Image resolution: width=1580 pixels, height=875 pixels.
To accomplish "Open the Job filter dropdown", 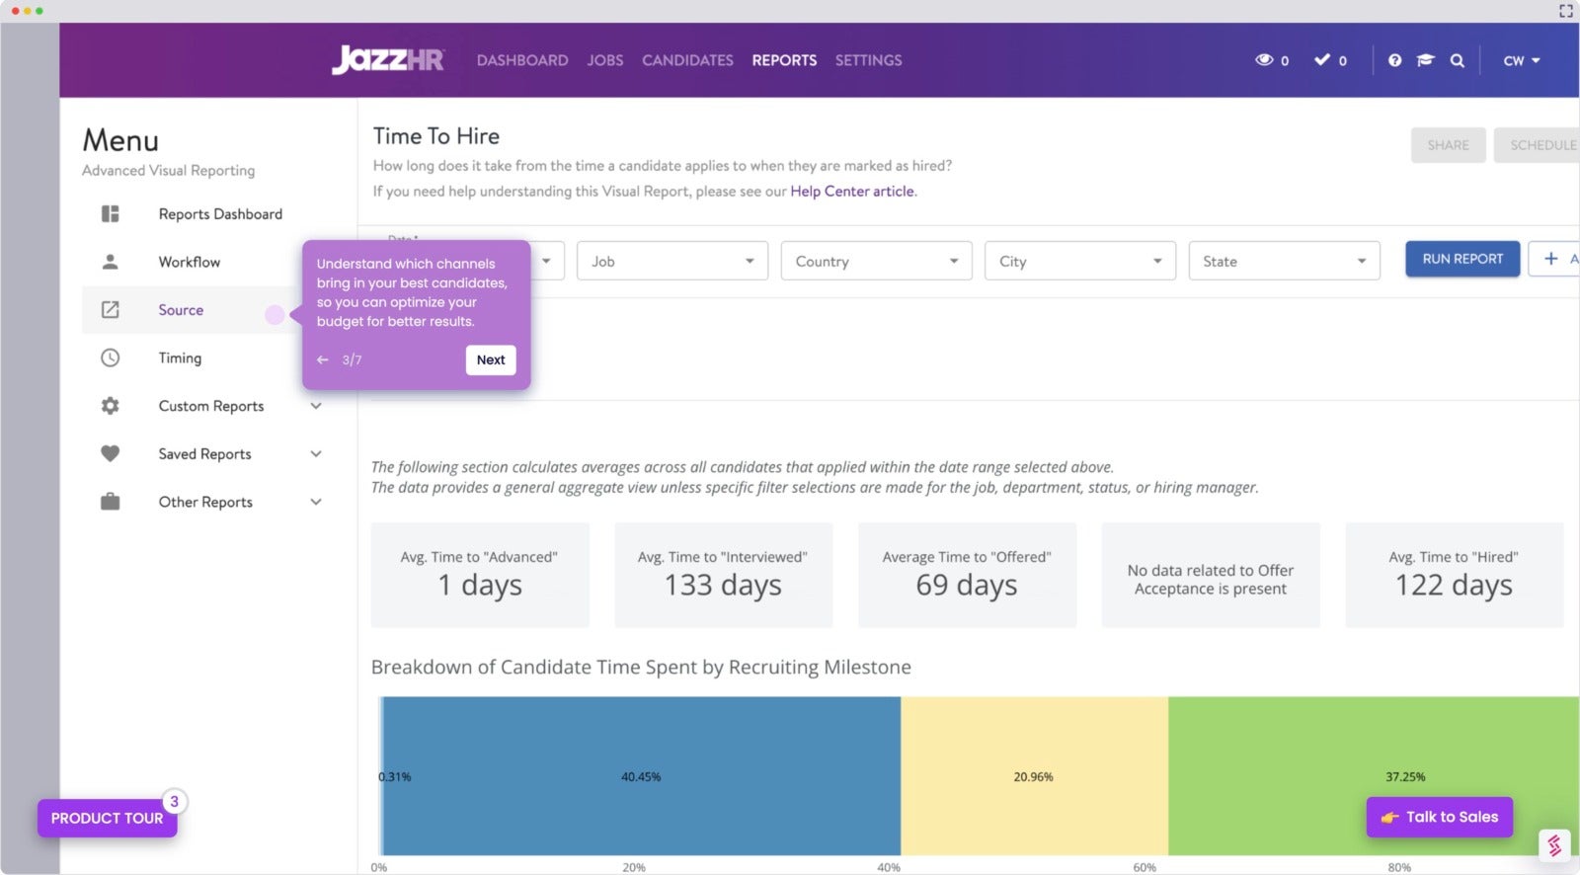I will [x=672, y=261].
